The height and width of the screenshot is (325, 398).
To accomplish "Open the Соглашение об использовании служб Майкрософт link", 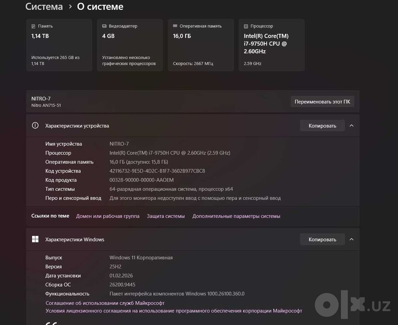I will coord(105,303).
